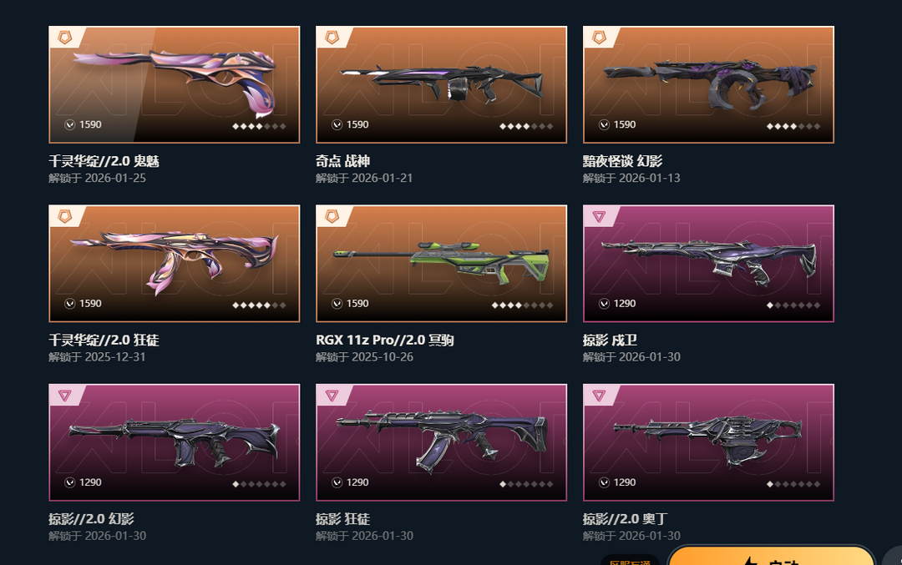Click the 黯夜怪谈 幻影 skin title
Viewport: 902px width, 565px height.
[622, 162]
